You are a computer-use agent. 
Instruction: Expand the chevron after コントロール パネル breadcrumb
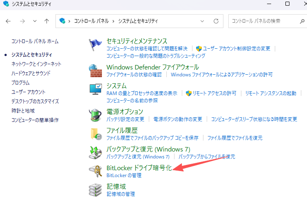113,21
